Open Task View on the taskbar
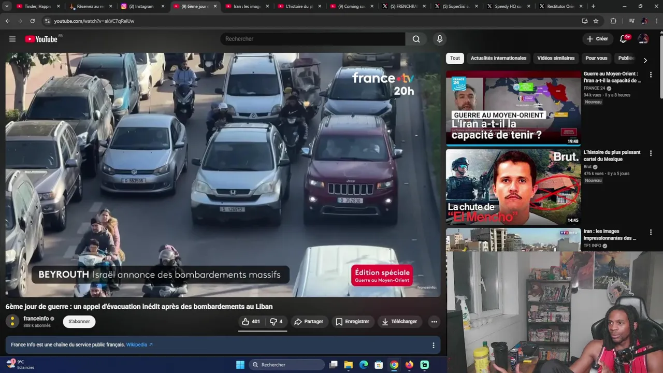 [x=334, y=365]
